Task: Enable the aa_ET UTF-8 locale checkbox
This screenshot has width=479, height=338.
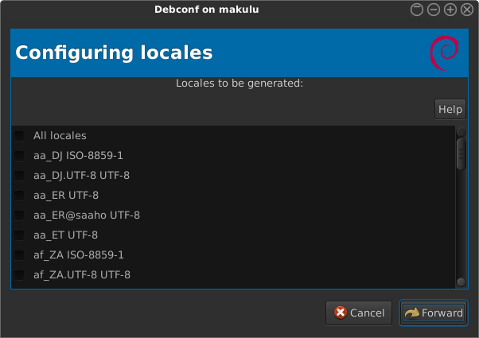Action: [19, 235]
